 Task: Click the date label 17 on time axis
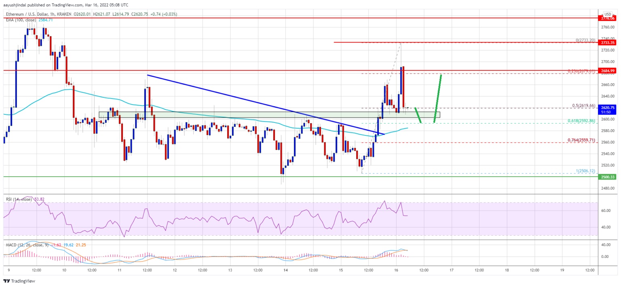(451, 269)
